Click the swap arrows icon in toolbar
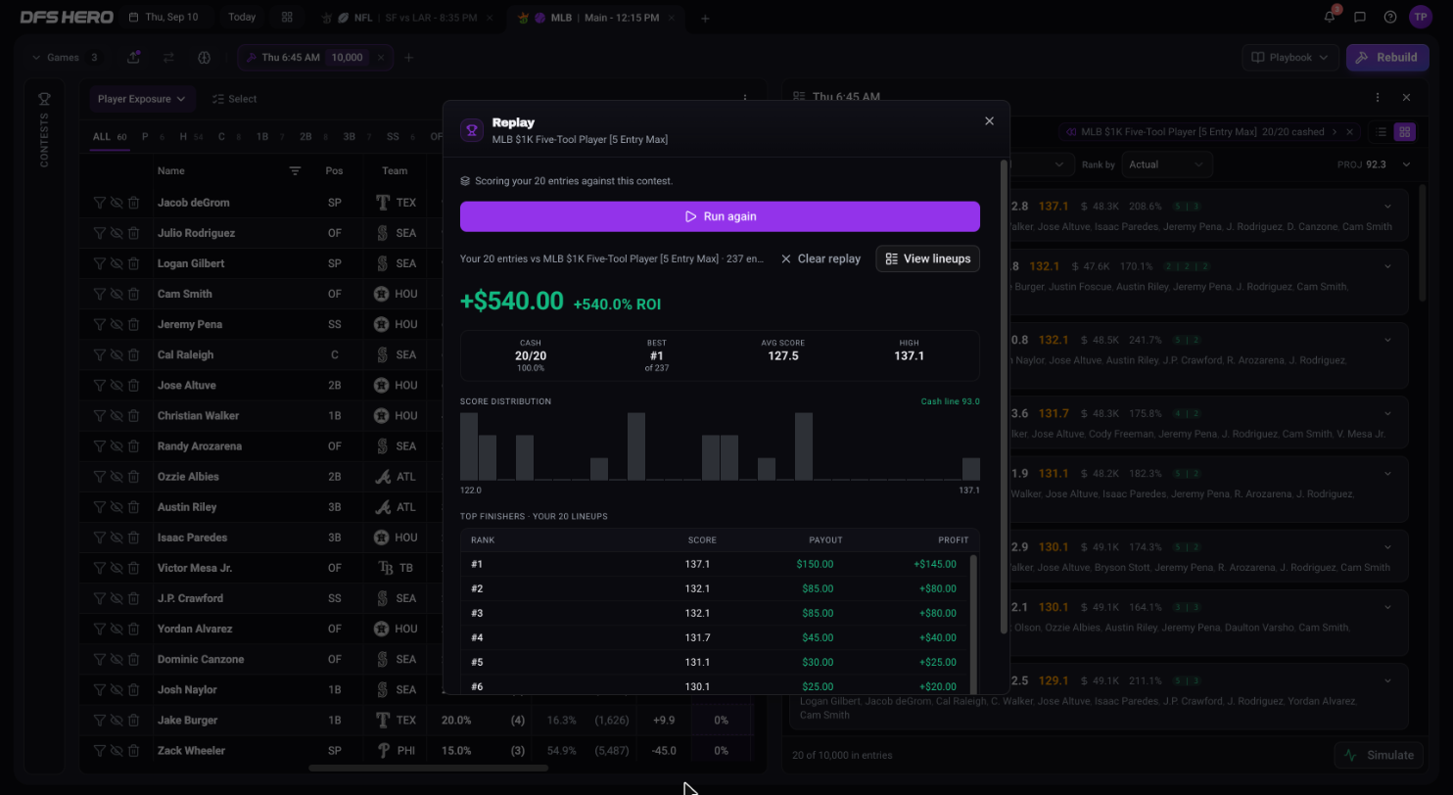The height and width of the screenshot is (795, 1453). click(169, 57)
